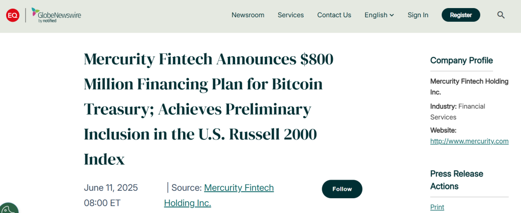The height and width of the screenshot is (213, 521).
Task: Open the Newsroom menu item
Action: pyautogui.click(x=248, y=15)
